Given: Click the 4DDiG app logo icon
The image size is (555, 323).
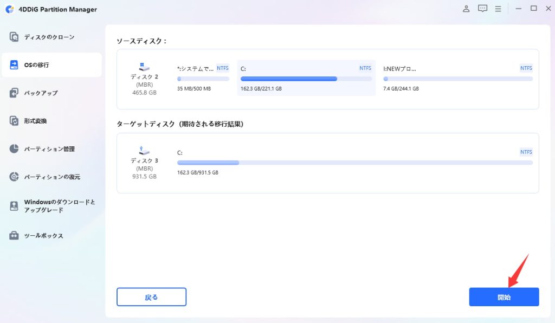Looking at the screenshot, I should [x=10, y=9].
